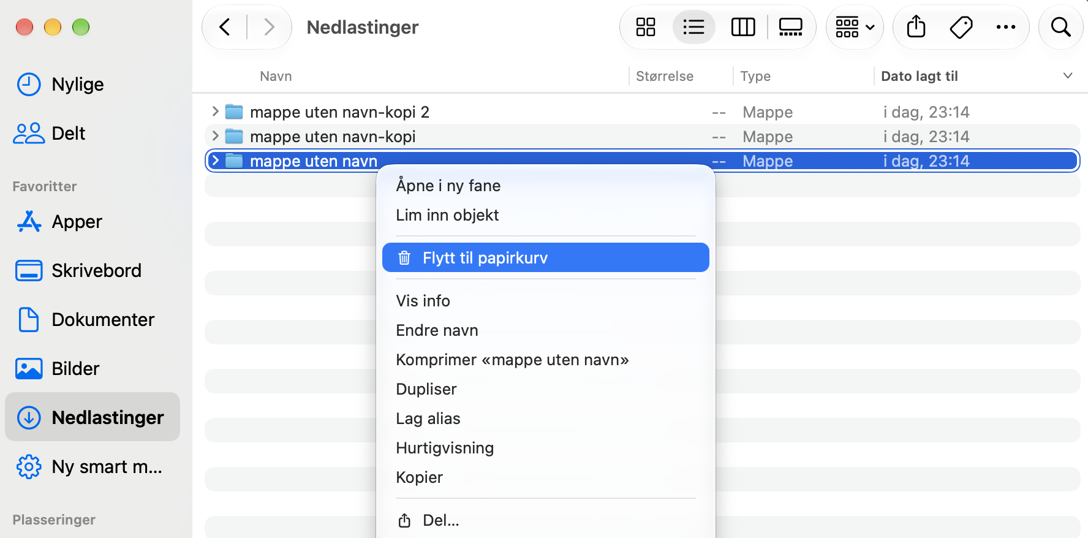Open Nylige in the sidebar
This screenshot has width=1088, height=538.
(x=93, y=85)
